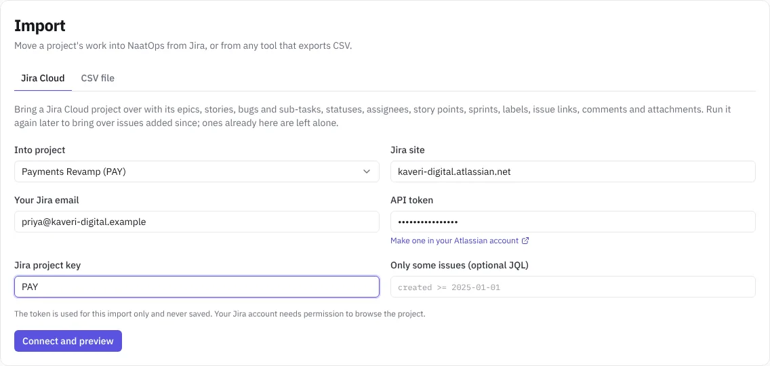Click the token is never saved note

pyautogui.click(x=220, y=313)
